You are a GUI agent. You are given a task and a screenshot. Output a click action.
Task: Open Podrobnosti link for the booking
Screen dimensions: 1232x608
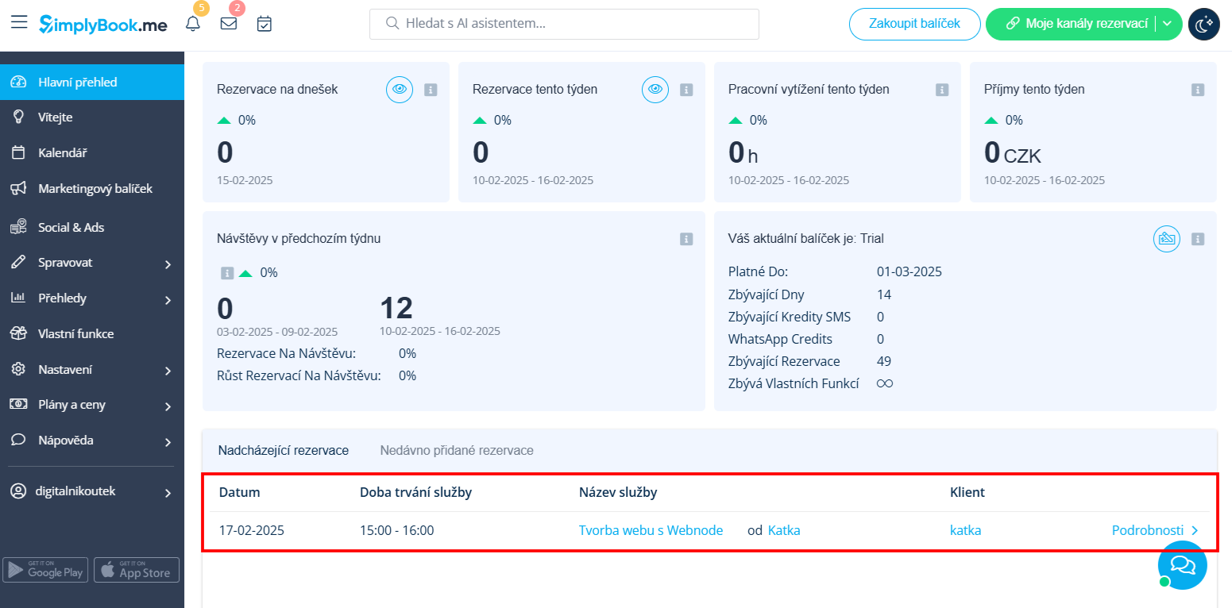[x=1154, y=530]
